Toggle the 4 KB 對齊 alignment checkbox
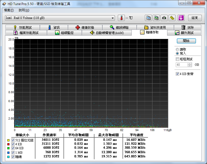 pos(177,74)
